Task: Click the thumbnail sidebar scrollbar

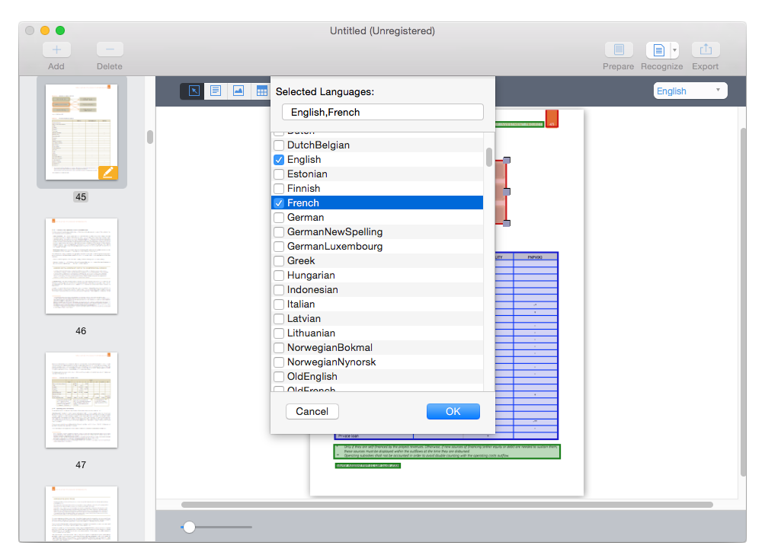Action: 150,137
